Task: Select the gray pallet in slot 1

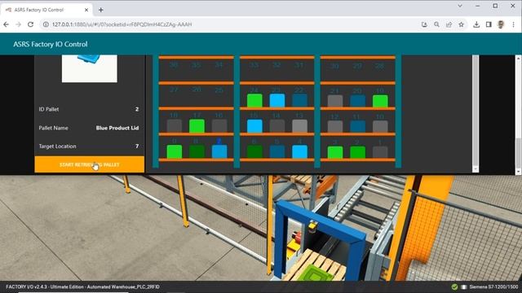Action: (380, 152)
